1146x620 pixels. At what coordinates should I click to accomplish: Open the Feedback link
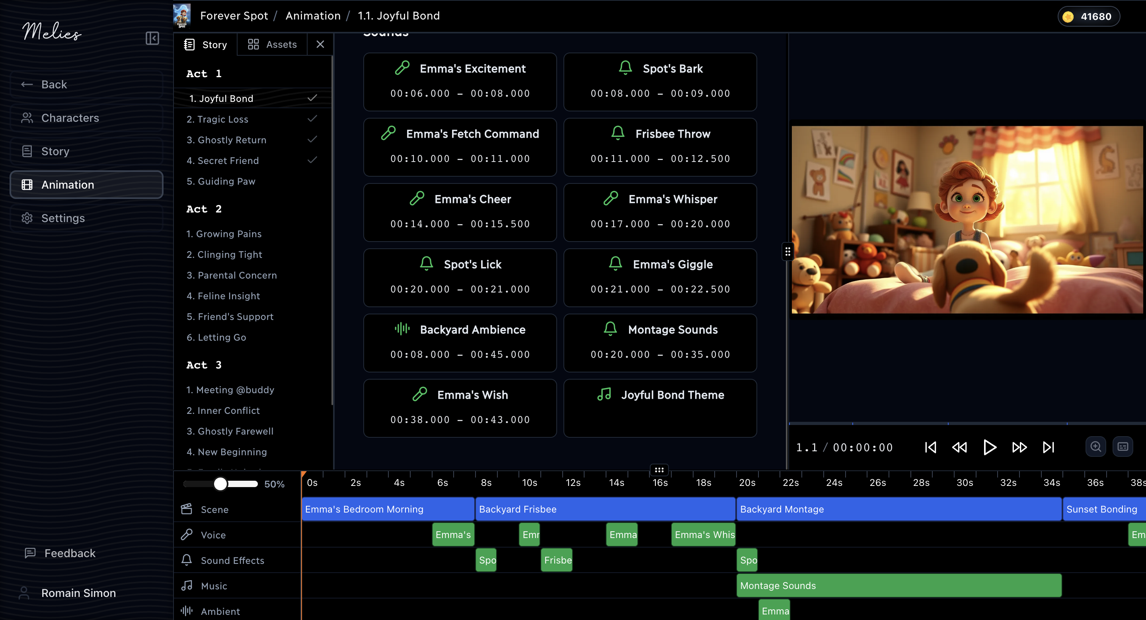click(60, 553)
